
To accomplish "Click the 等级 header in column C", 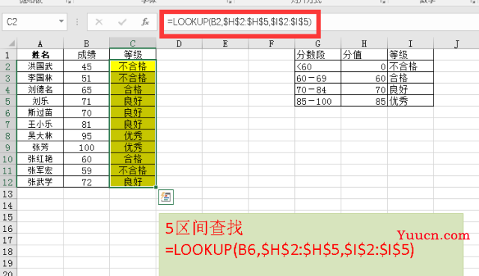I will [x=132, y=55].
